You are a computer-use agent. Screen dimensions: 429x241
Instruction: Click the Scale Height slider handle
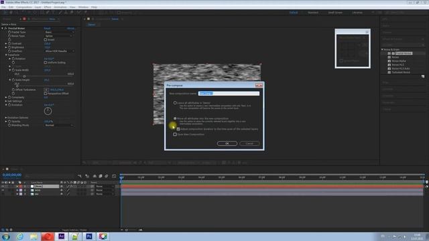coord(17,86)
